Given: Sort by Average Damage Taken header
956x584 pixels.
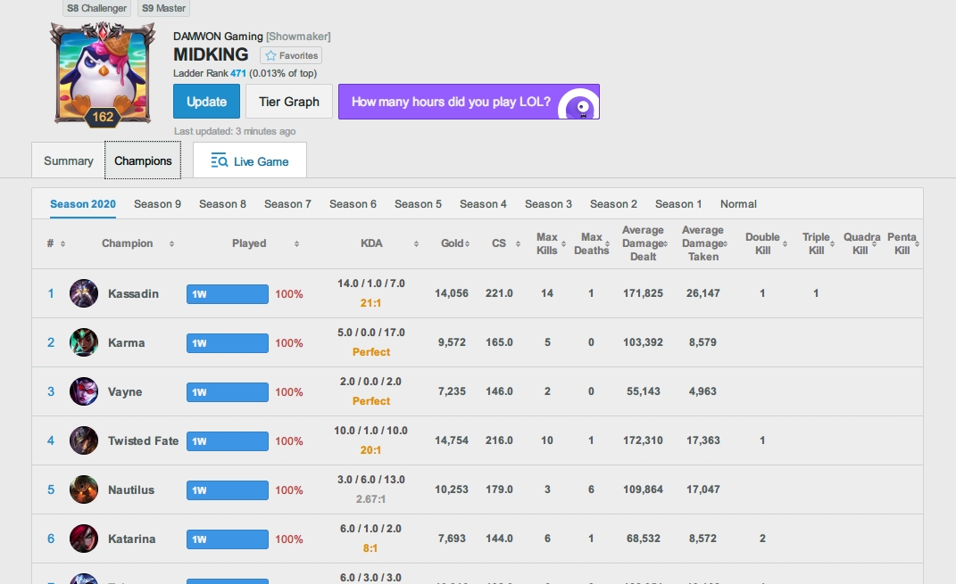Looking at the screenshot, I should pyautogui.click(x=703, y=243).
